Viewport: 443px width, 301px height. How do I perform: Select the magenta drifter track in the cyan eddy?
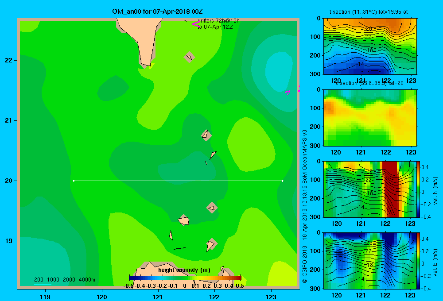(x=288, y=92)
